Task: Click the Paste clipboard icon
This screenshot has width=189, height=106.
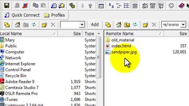Action: [43, 5]
